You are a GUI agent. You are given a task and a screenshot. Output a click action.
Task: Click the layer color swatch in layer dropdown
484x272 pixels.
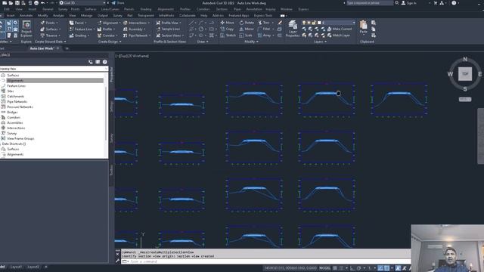click(319, 23)
